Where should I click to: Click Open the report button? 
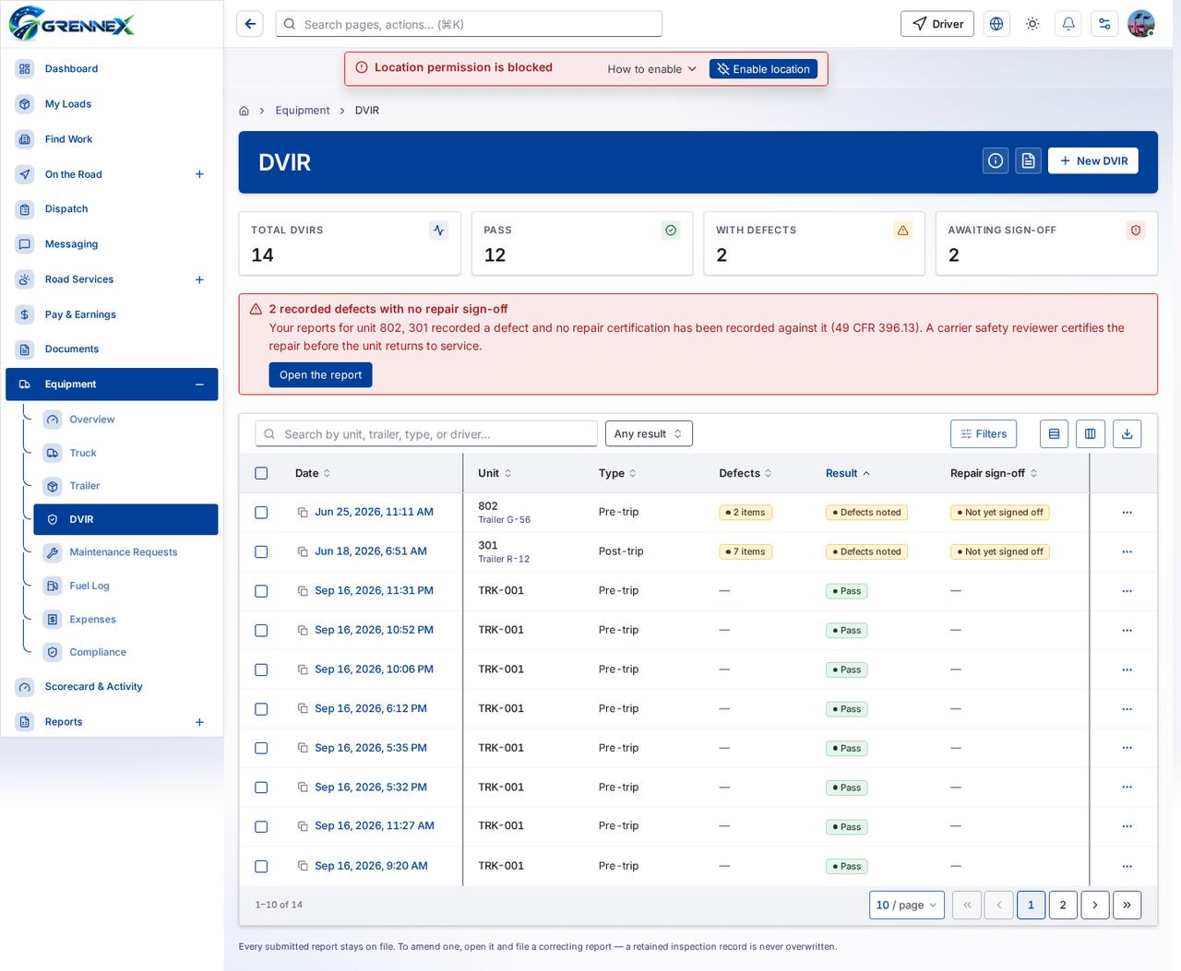pos(320,374)
